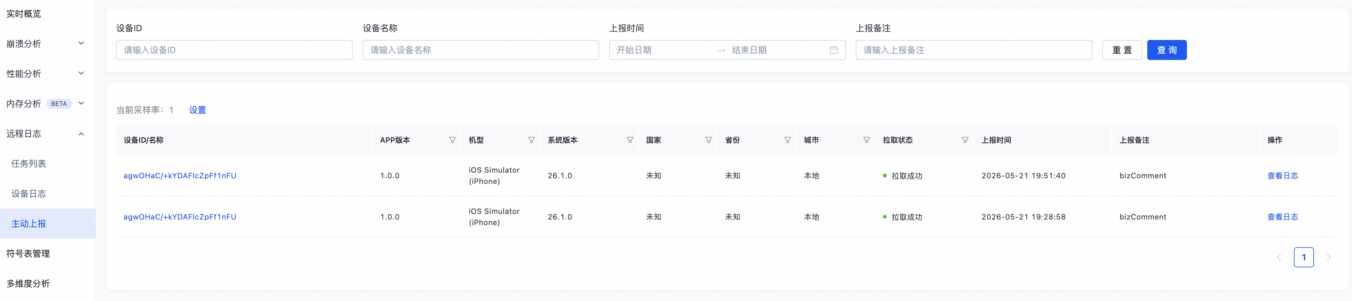Expand the 崩溃分析 menu
The width and height of the screenshot is (1352, 301).
click(x=81, y=44)
